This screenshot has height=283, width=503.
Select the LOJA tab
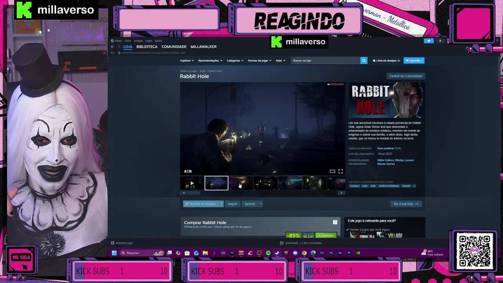[x=128, y=47]
